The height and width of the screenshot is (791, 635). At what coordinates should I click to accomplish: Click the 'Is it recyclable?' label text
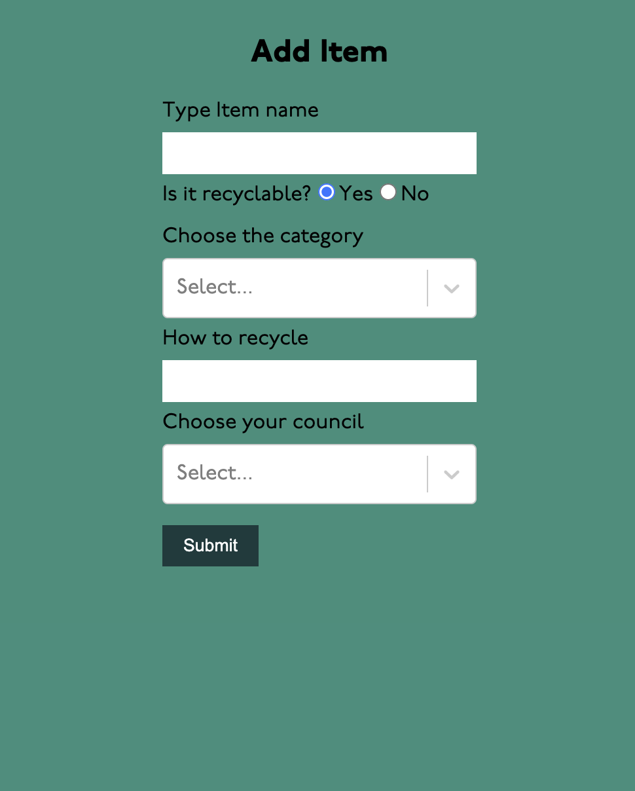236,193
